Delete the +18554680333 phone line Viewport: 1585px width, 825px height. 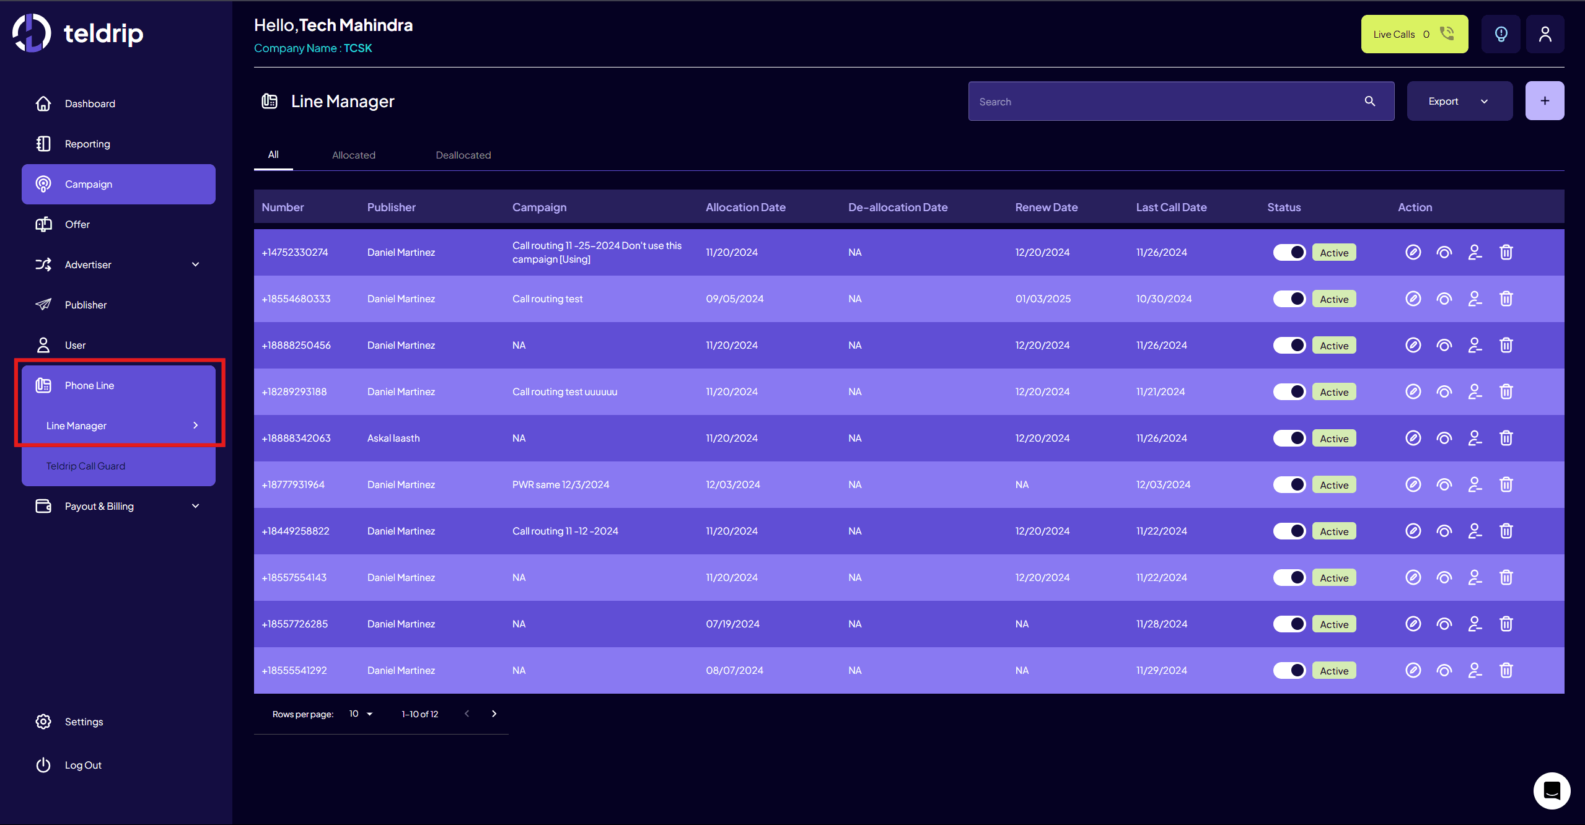point(1506,299)
